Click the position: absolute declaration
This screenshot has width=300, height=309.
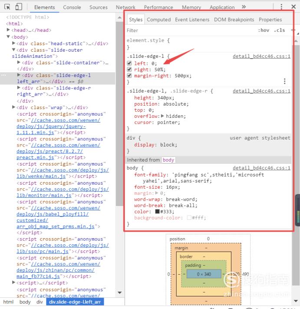(161, 104)
